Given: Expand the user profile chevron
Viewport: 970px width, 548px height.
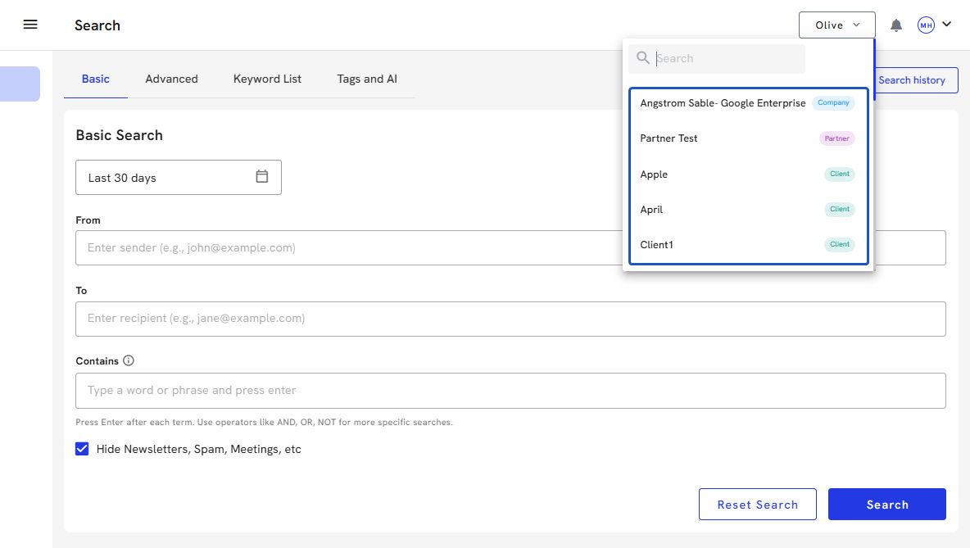Looking at the screenshot, I should [947, 25].
